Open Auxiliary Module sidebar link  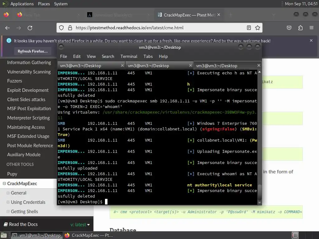coord(24,155)
